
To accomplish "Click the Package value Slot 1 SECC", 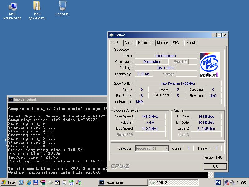I will click(x=166, y=68).
